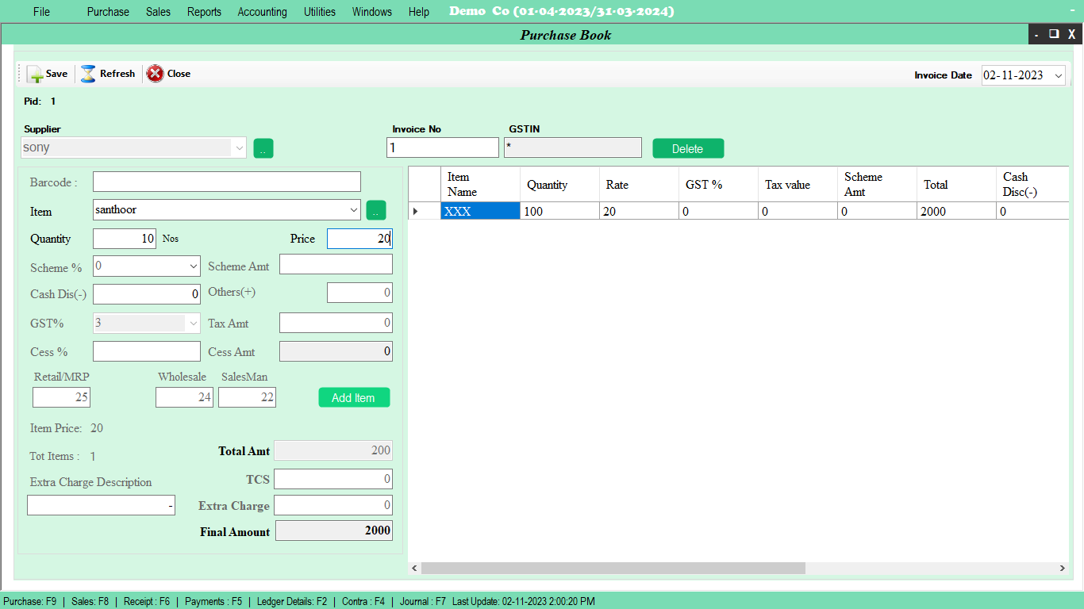
Task: Click the Refresh toolbar icon
Action: (88, 73)
